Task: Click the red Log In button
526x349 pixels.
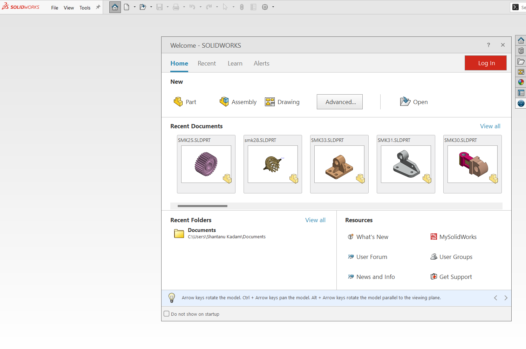Action: point(486,63)
